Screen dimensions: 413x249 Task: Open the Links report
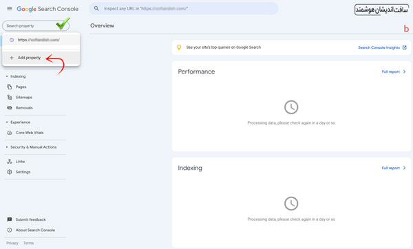pyautogui.click(x=20, y=162)
